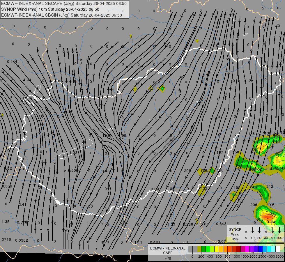Pick the deep blue 2250-2500 colorbar swatch

pos(260,249)
